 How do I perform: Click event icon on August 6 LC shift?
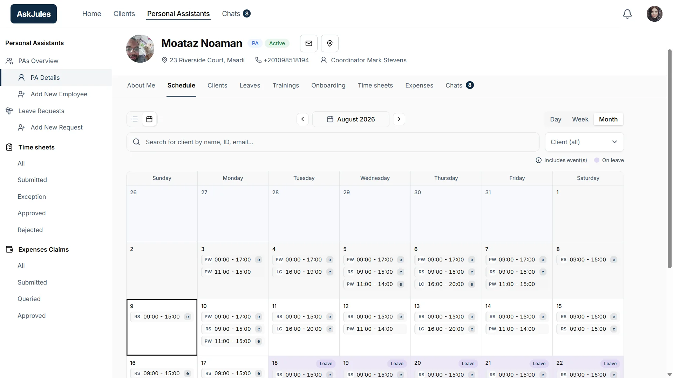[472, 284]
